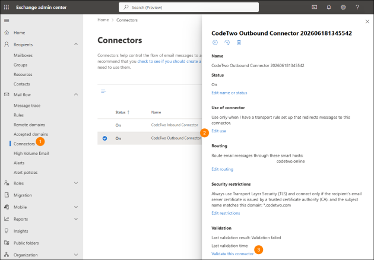Delete the connector with trash icon

(x=239, y=43)
